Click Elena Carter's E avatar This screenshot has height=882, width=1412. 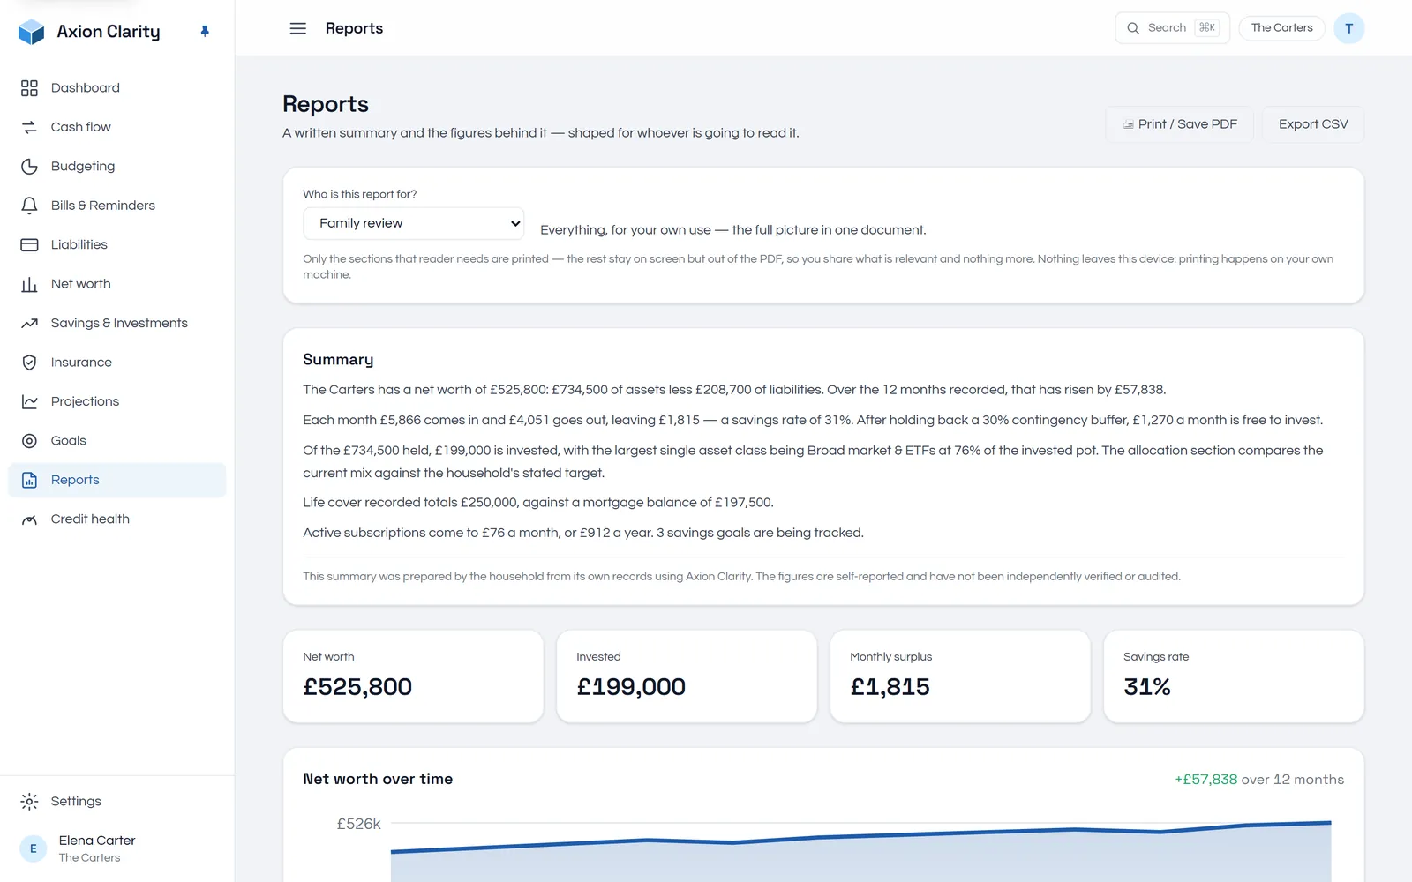click(x=34, y=848)
